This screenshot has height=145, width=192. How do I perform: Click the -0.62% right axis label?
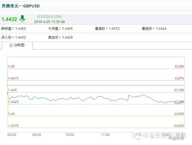pyautogui.click(x=179, y=126)
